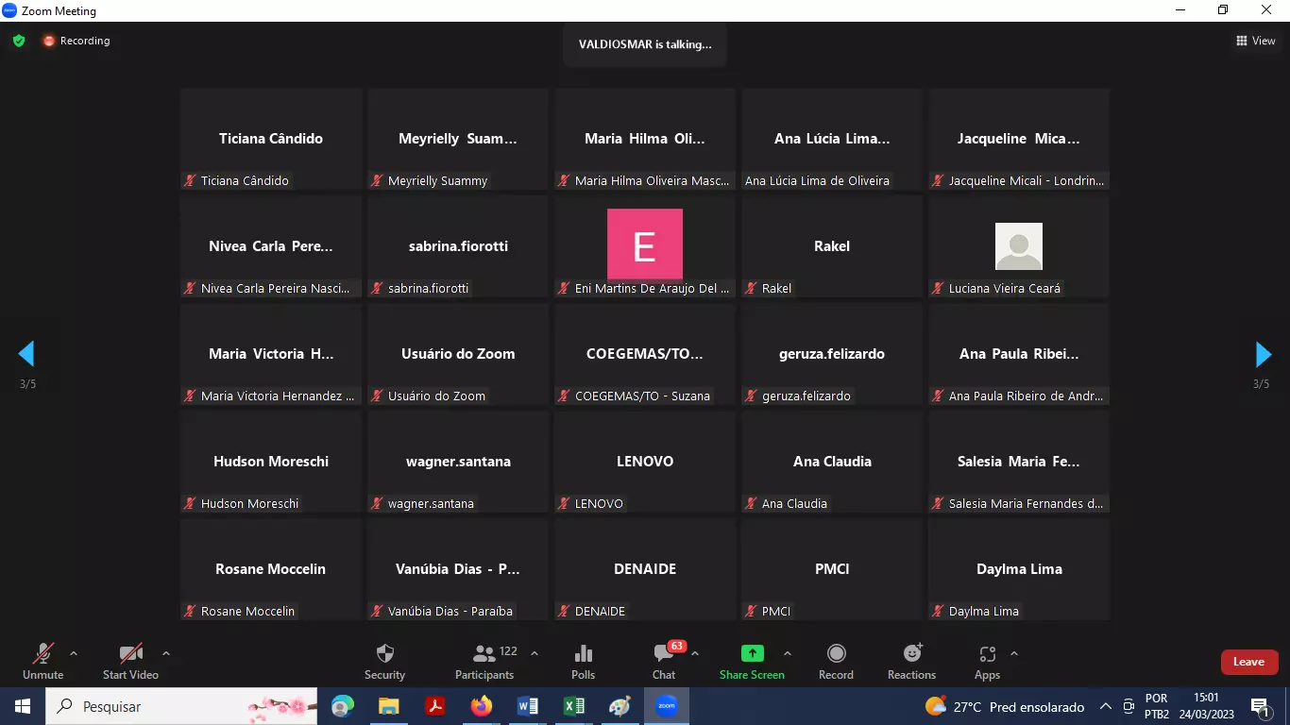Open File Explorer from taskbar
The image size is (1290, 725).
click(x=389, y=706)
